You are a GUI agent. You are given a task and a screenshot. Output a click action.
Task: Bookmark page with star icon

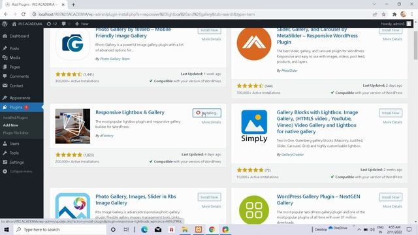click(x=383, y=14)
